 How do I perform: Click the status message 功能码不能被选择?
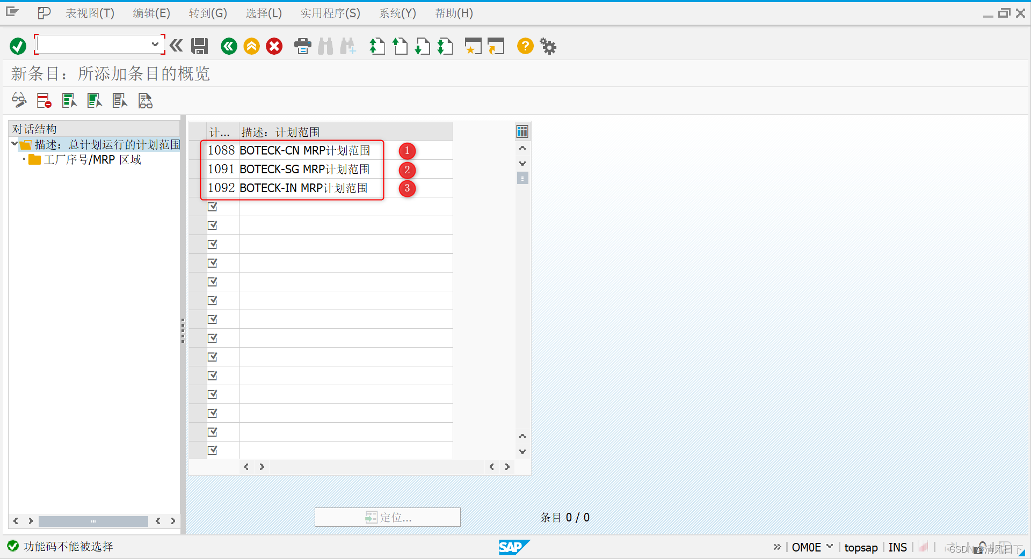point(68,547)
